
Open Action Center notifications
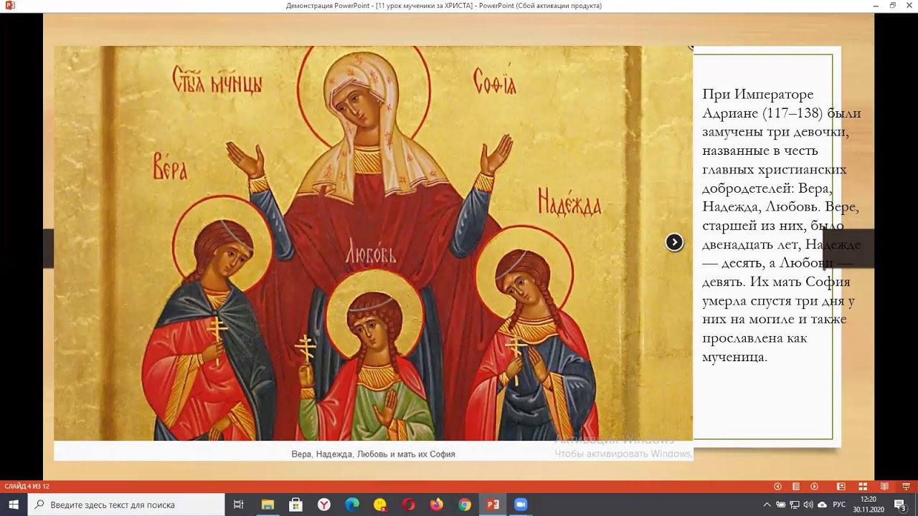click(x=901, y=505)
